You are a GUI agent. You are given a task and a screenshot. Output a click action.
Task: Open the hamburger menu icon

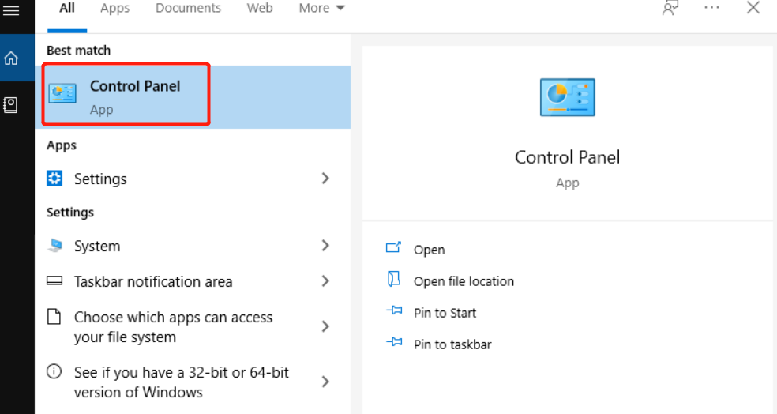(11, 10)
